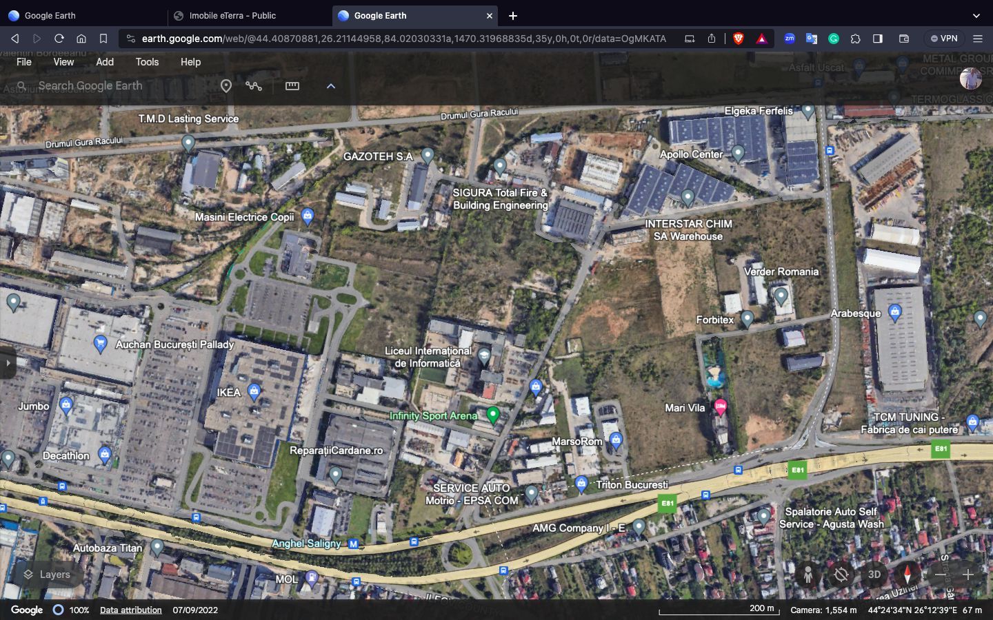
Task: Open a new tab with the plus button
Action: pyautogui.click(x=512, y=15)
